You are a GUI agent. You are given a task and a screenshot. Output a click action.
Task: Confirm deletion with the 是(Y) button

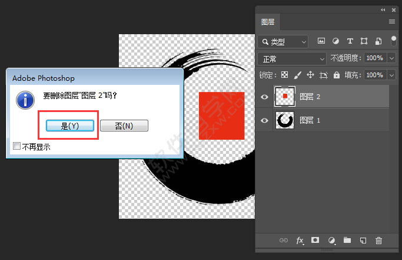click(69, 126)
